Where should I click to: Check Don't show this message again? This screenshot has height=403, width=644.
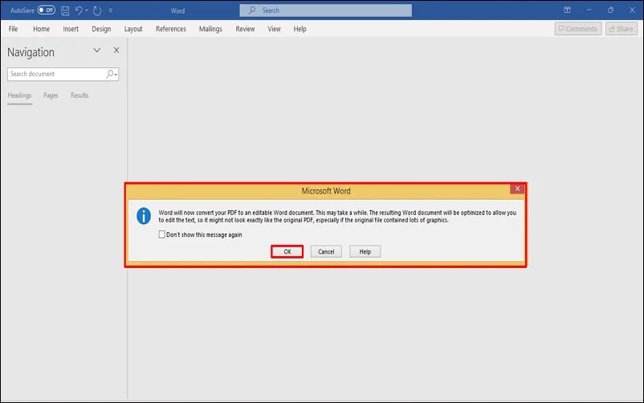162,234
